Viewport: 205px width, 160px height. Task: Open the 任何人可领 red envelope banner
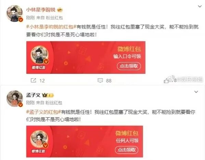click(x=85, y=142)
